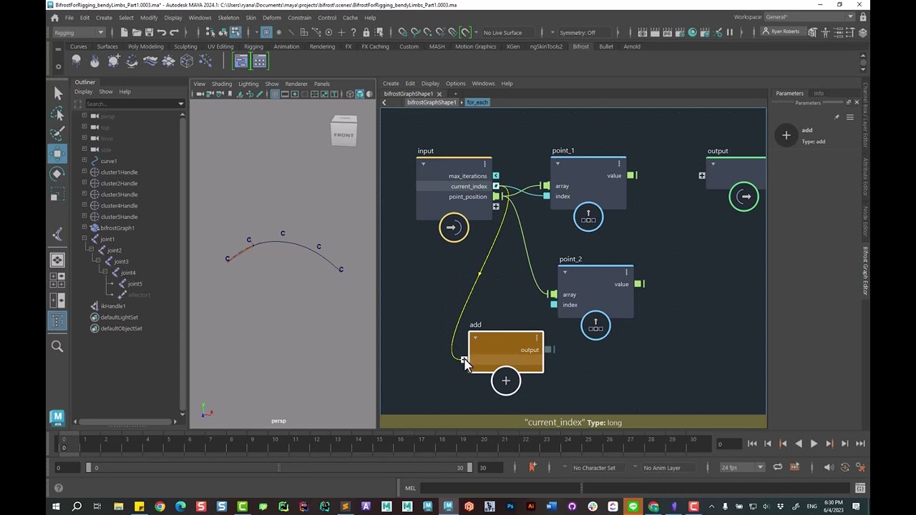Image resolution: width=916 pixels, height=515 pixels.
Task: Open Bifrost Graph Editor shelf icon
Action: point(241,62)
